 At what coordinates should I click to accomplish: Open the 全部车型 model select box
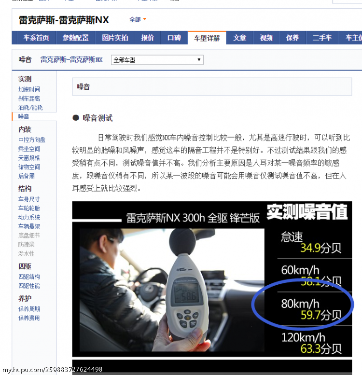tap(157, 60)
